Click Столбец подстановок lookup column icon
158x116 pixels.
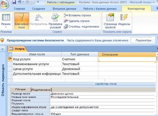pyautogui.click(x=66, y=26)
